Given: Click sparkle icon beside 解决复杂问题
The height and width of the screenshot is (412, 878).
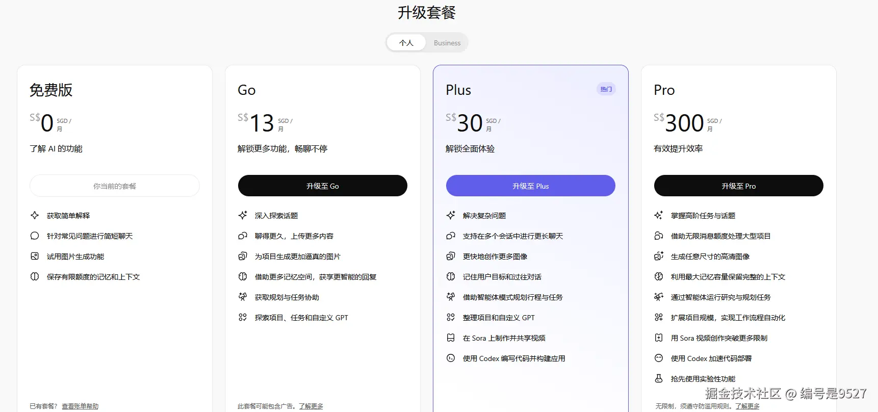Looking at the screenshot, I should click(451, 215).
